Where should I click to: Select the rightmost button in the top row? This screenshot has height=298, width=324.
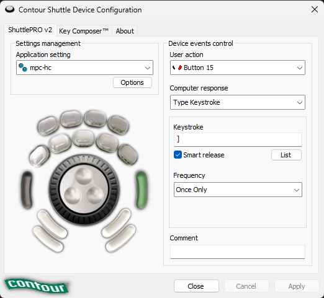click(x=119, y=125)
